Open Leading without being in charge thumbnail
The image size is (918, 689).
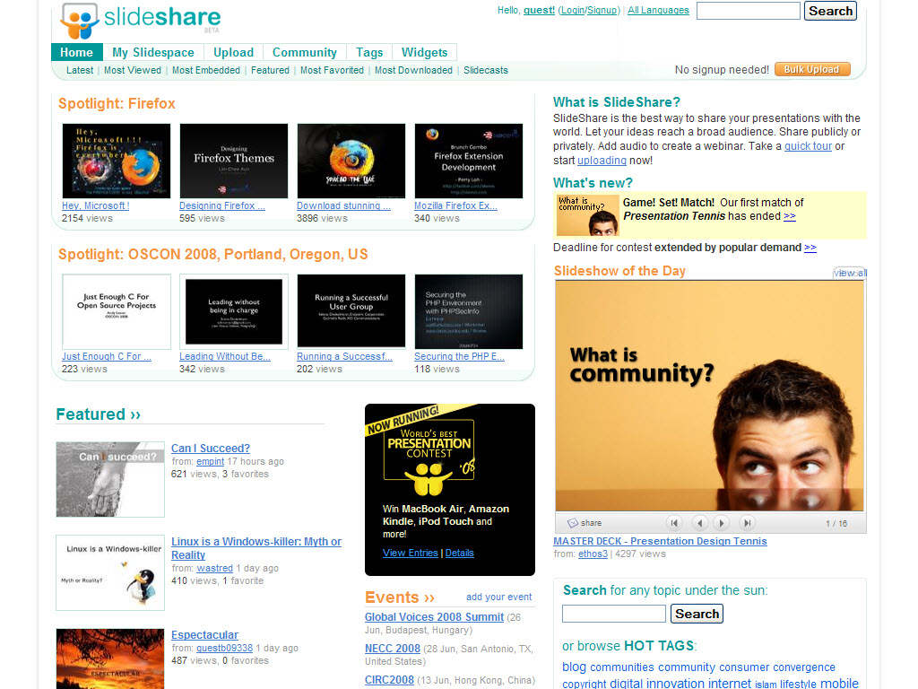[x=234, y=311]
